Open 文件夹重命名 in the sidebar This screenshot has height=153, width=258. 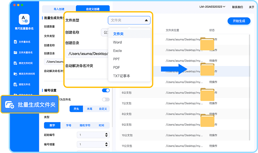[x=15, y=52]
